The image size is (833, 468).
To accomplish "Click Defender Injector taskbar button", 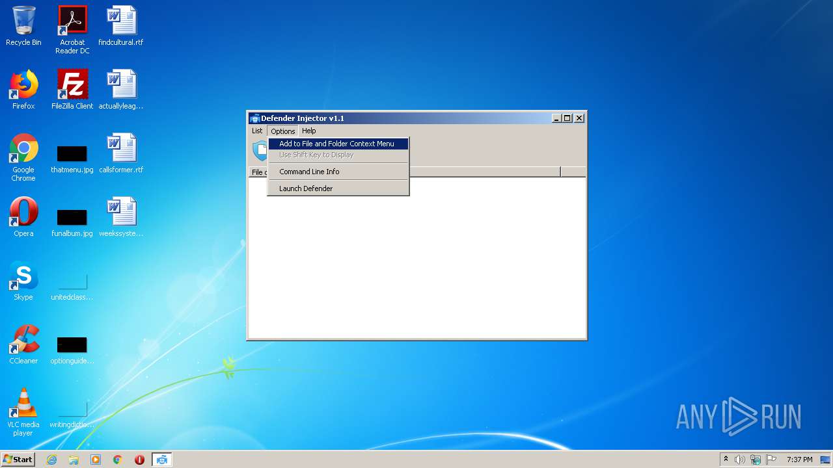I will pos(162,460).
